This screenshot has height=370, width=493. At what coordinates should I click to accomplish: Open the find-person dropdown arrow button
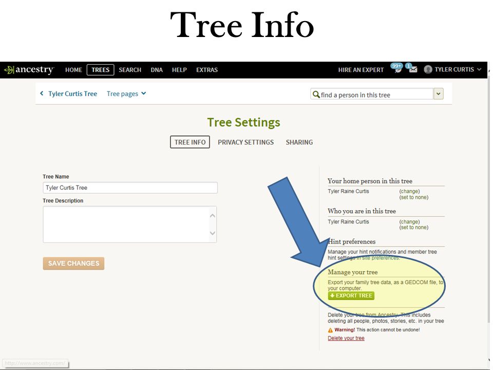[x=438, y=94]
